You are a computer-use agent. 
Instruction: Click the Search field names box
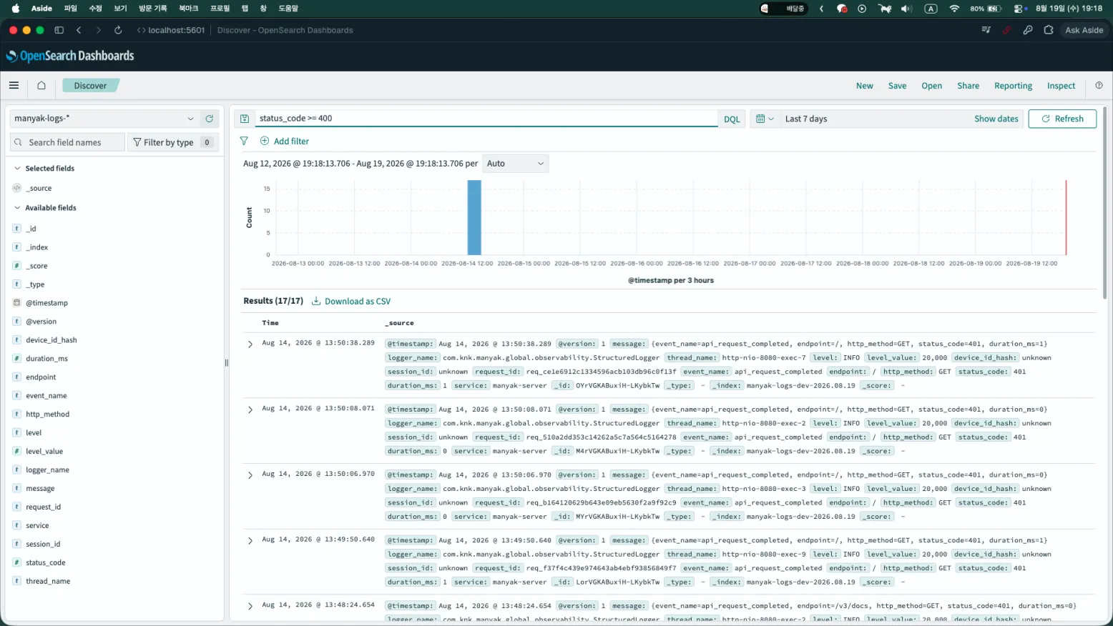pyautogui.click(x=68, y=142)
